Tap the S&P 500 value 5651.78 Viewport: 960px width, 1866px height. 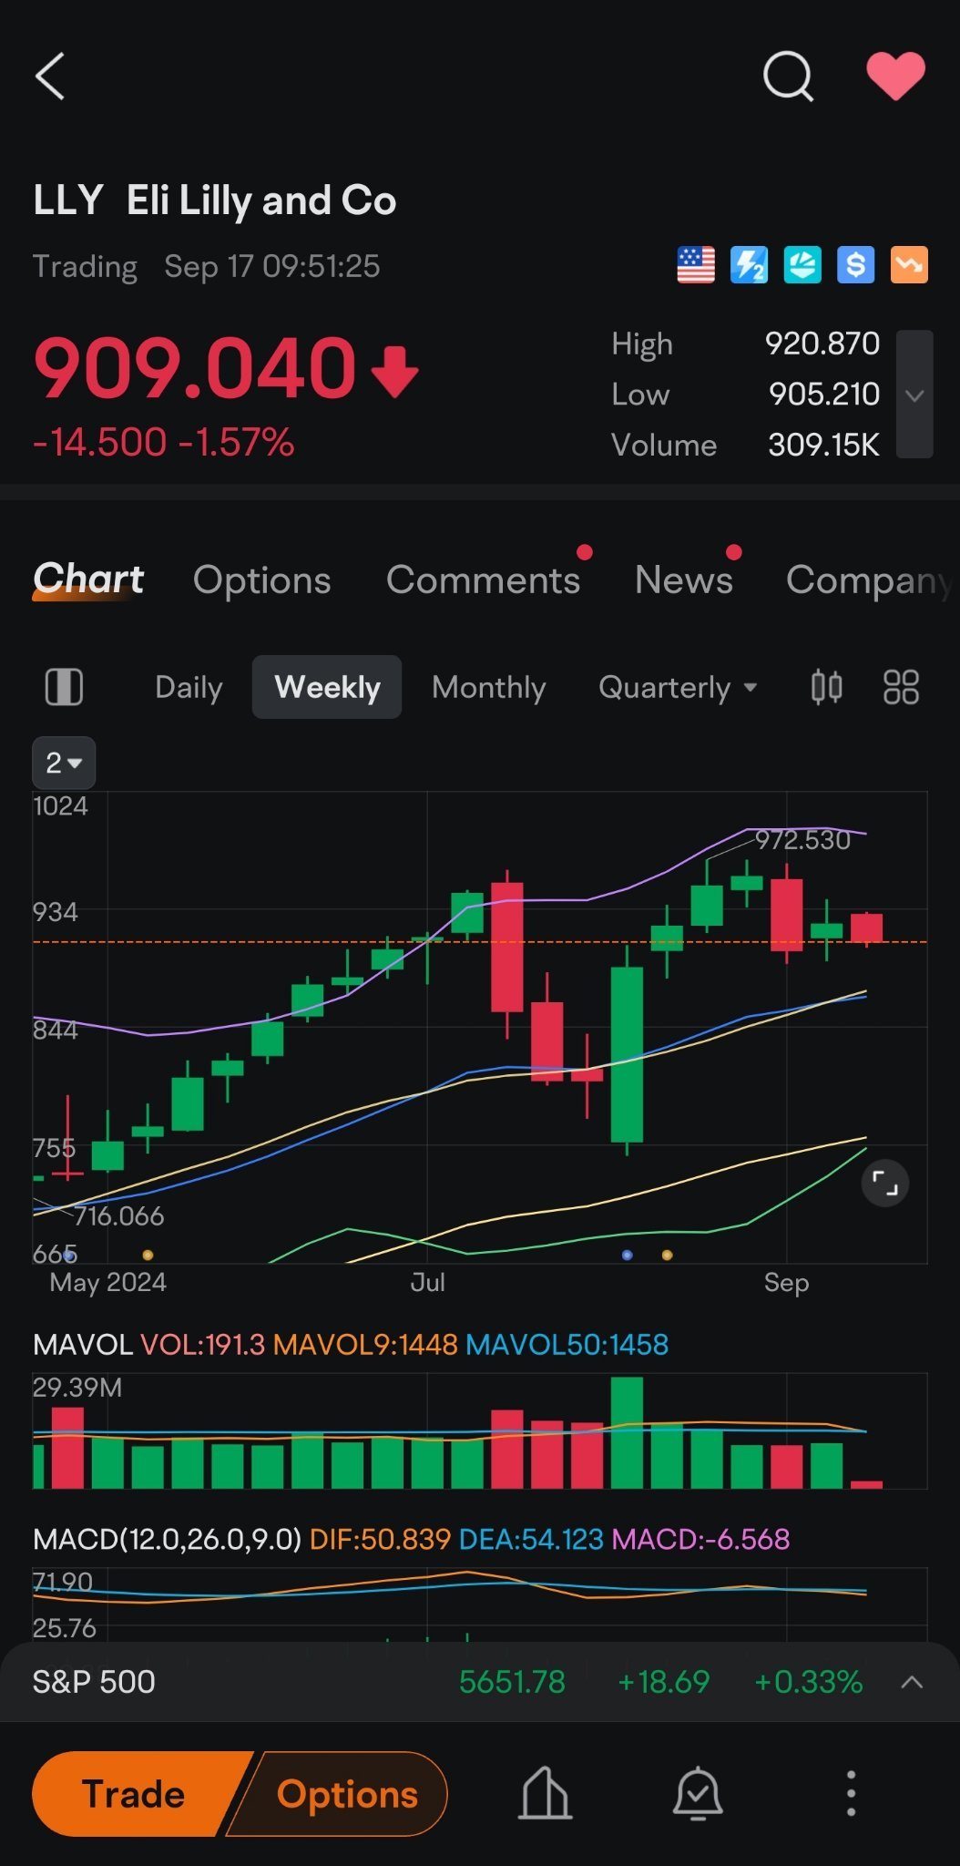click(x=512, y=1682)
